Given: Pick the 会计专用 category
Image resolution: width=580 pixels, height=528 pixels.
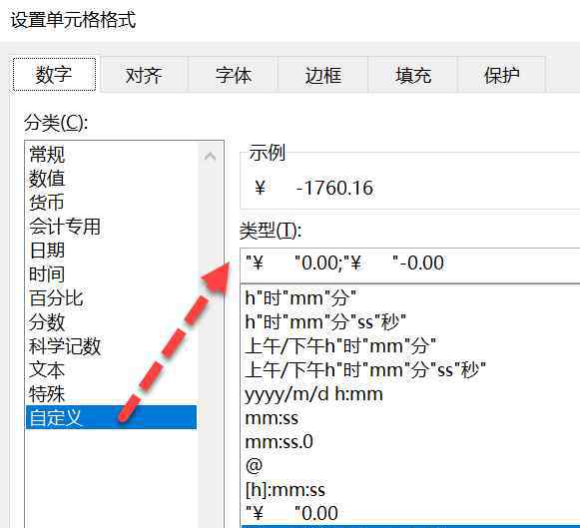Looking at the screenshot, I should click(x=65, y=227).
